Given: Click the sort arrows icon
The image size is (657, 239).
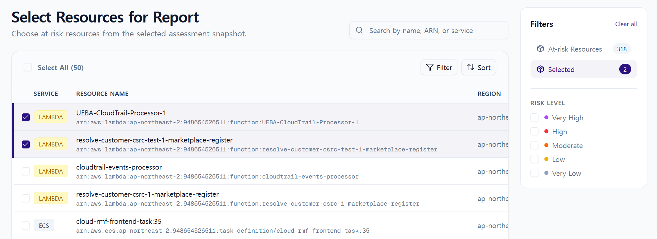Looking at the screenshot, I should 471,67.
